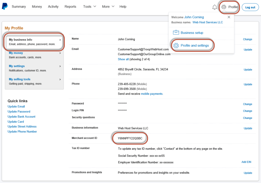261x183 pixels.
Task: Select the merchant ID Y6NNPFY22QSBC text
Action: 130,138
